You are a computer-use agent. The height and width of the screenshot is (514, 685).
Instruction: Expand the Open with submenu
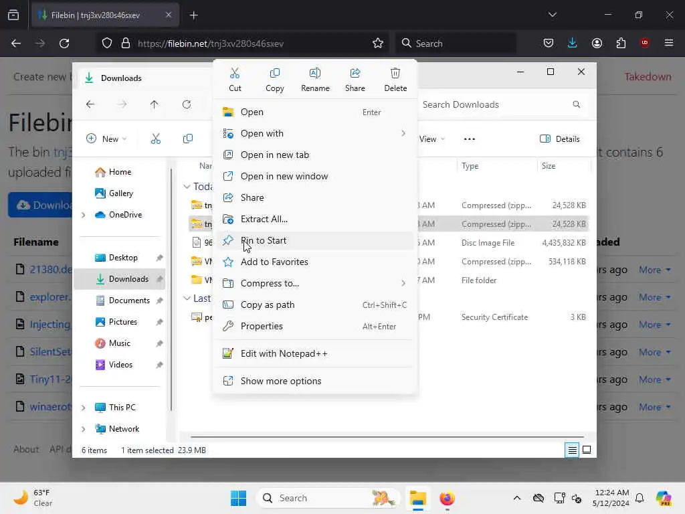click(x=315, y=133)
